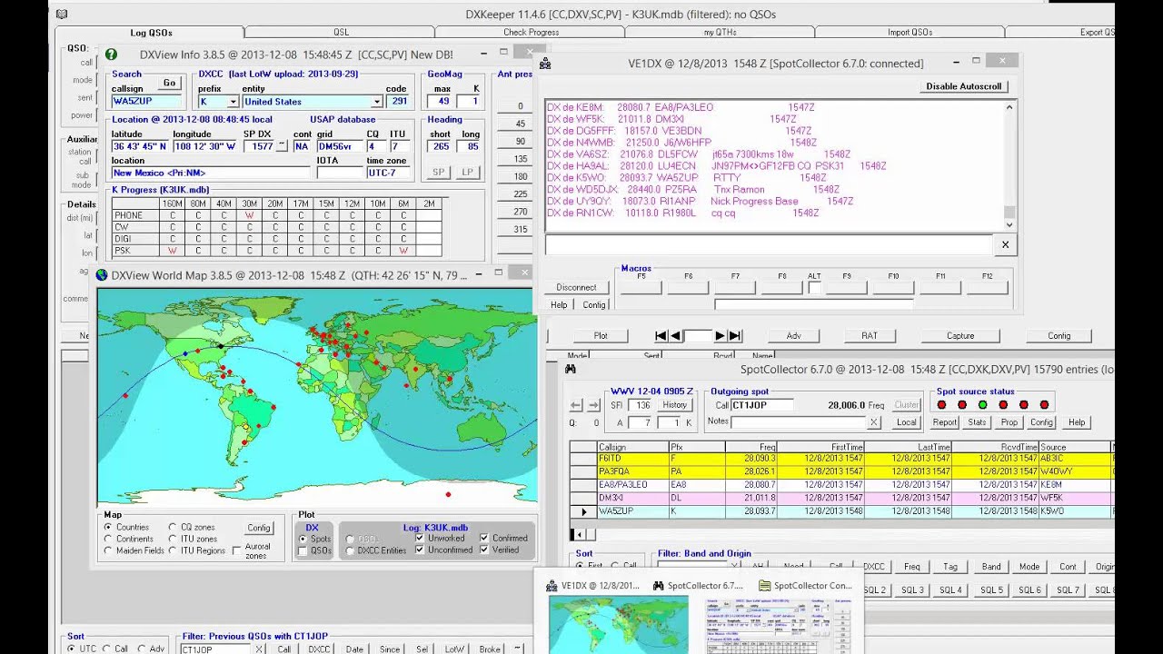Open the Check Progress tab
The image size is (1163, 654).
pyautogui.click(x=532, y=33)
